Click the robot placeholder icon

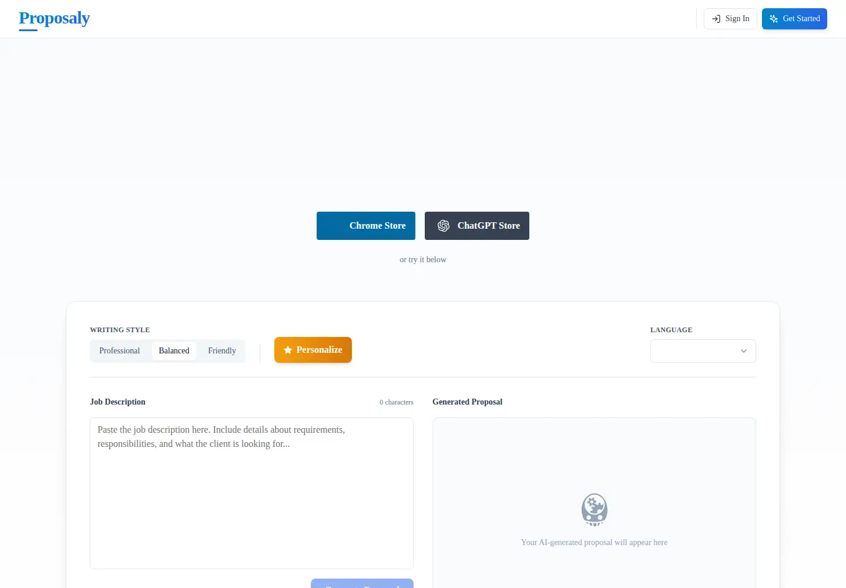click(595, 510)
